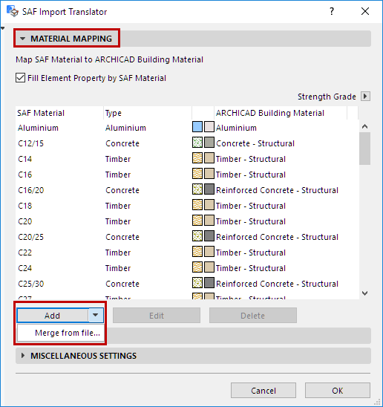
Task: Click the C16/20 row dark gray swatch
Action: [x=209, y=189]
